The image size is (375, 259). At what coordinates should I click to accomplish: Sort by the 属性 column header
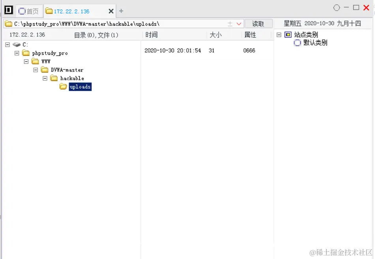coord(250,35)
